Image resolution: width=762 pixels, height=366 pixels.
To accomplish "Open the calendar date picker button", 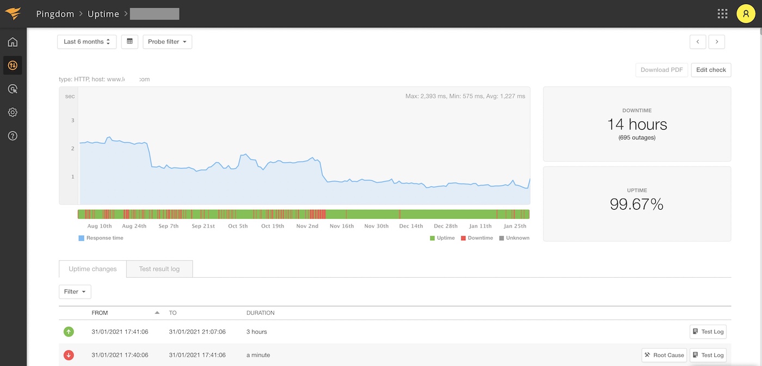I will 130,42.
